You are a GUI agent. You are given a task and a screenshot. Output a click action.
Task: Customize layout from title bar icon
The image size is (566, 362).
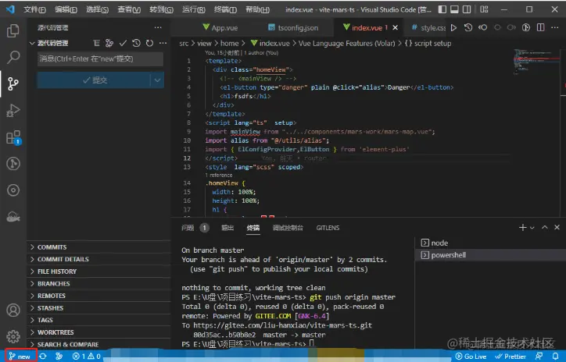pyautogui.click(x=484, y=9)
